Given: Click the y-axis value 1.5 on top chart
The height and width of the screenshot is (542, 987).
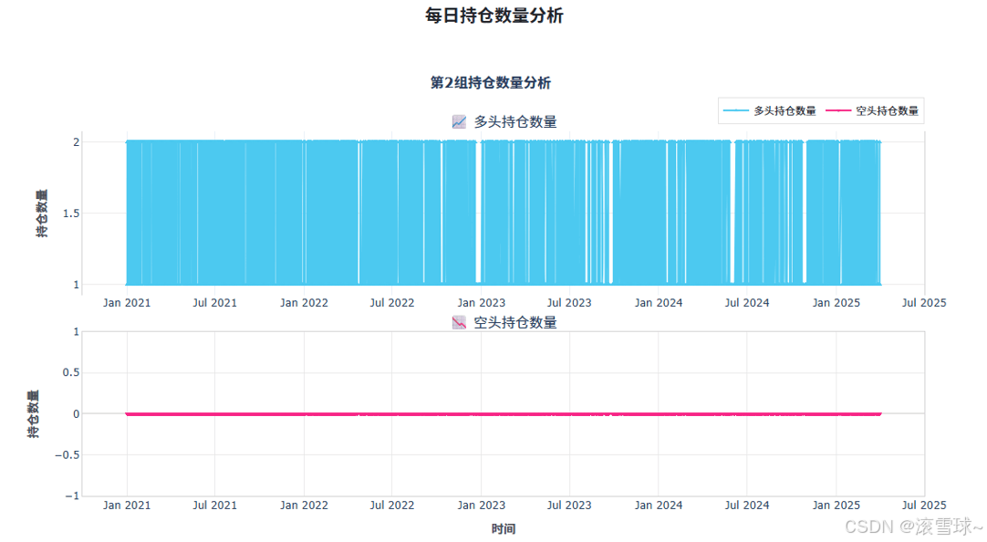Looking at the screenshot, I should click(71, 214).
